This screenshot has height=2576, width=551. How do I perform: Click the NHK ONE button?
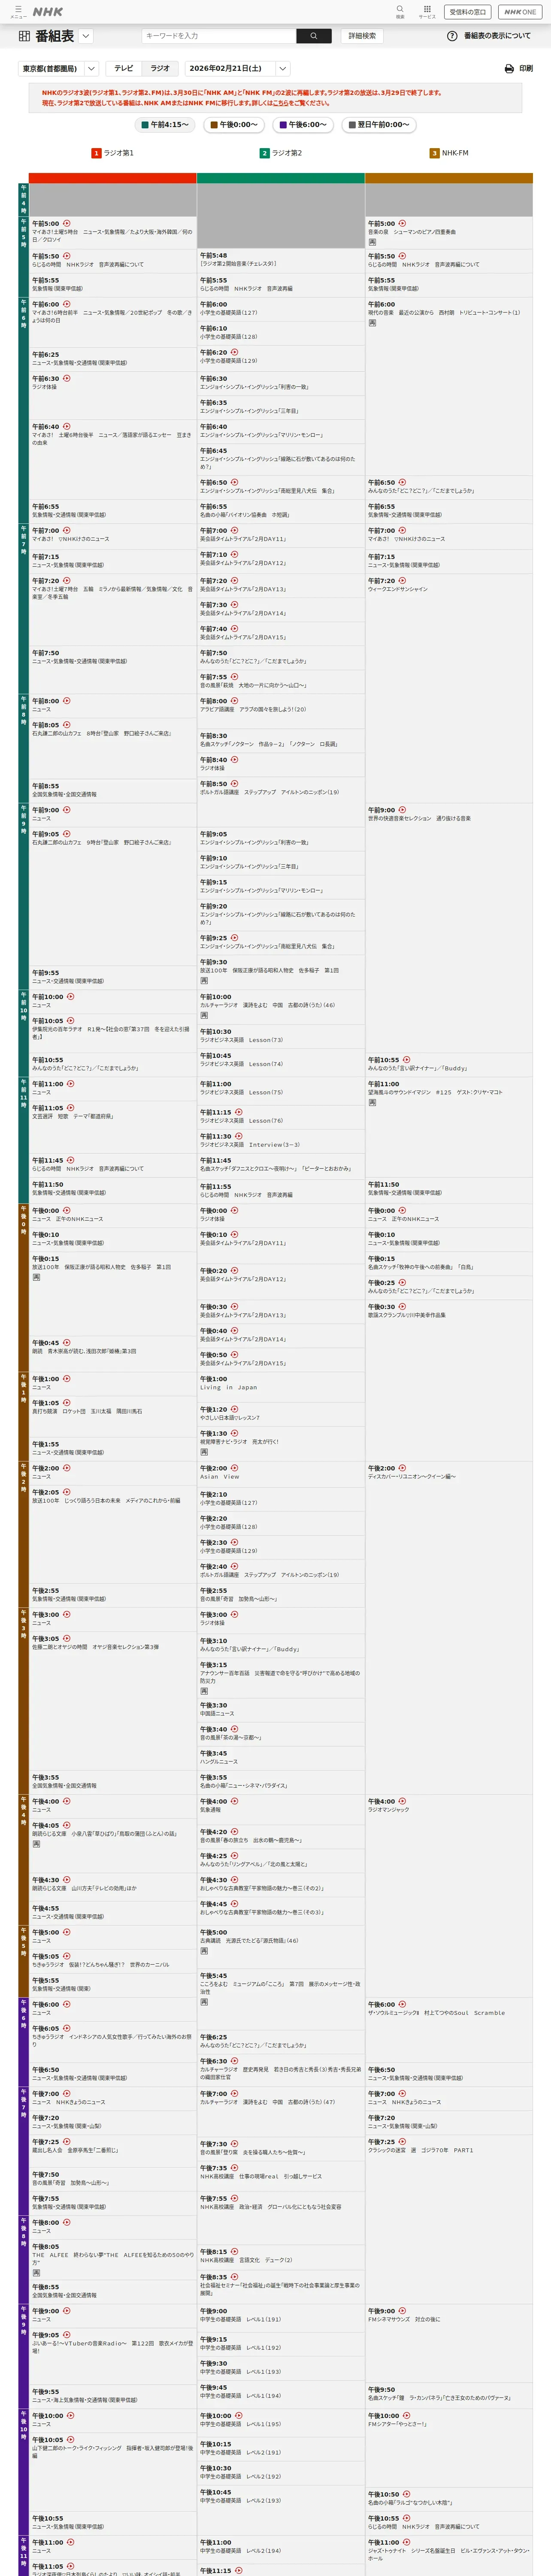[x=520, y=12]
